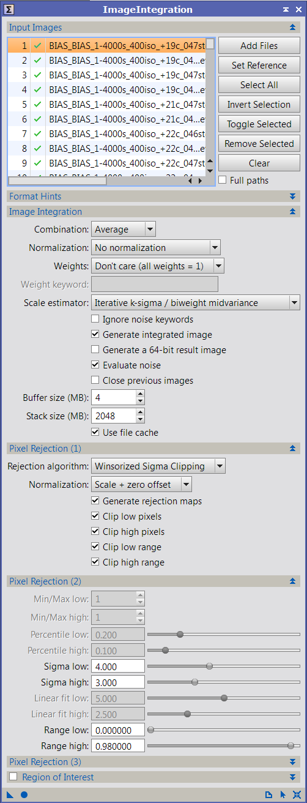Click the Reset icon in bottom bar

pos(297,794)
